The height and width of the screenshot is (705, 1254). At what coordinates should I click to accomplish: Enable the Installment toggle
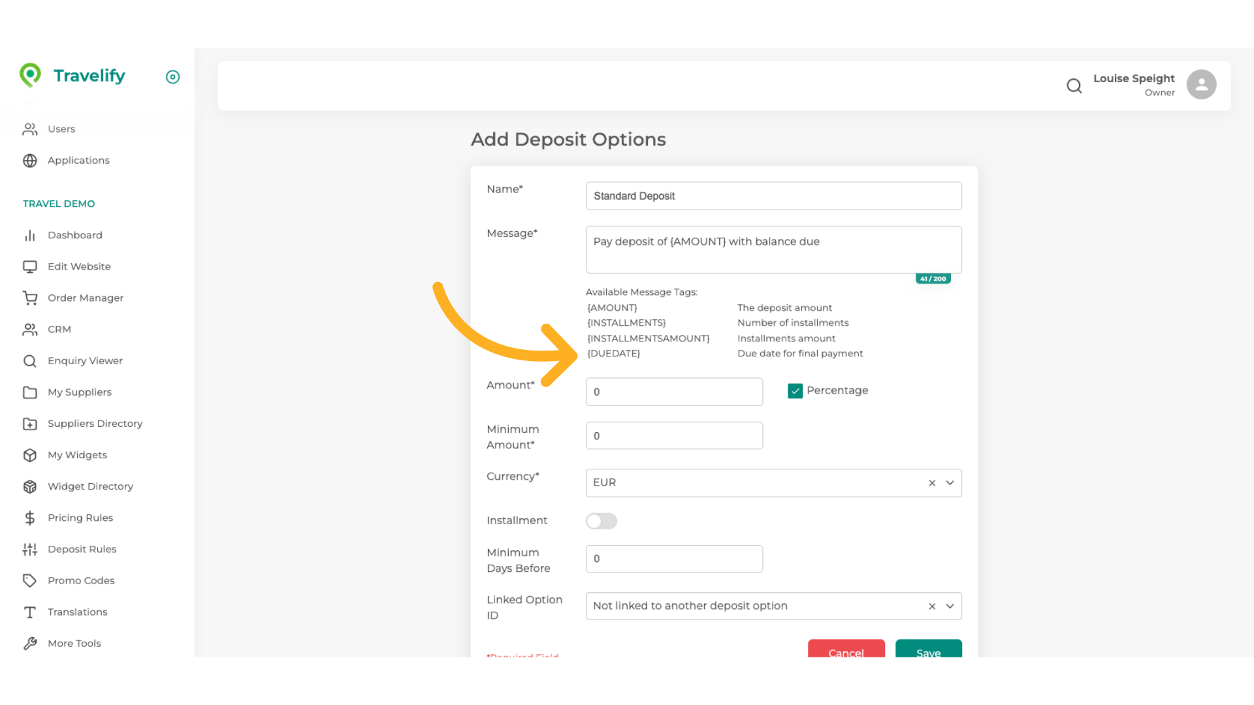click(601, 521)
